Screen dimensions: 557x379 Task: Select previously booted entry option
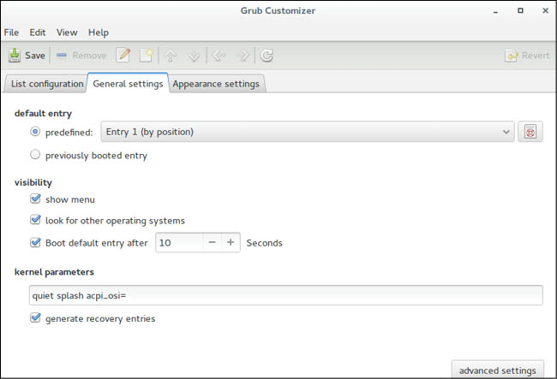tap(35, 156)
